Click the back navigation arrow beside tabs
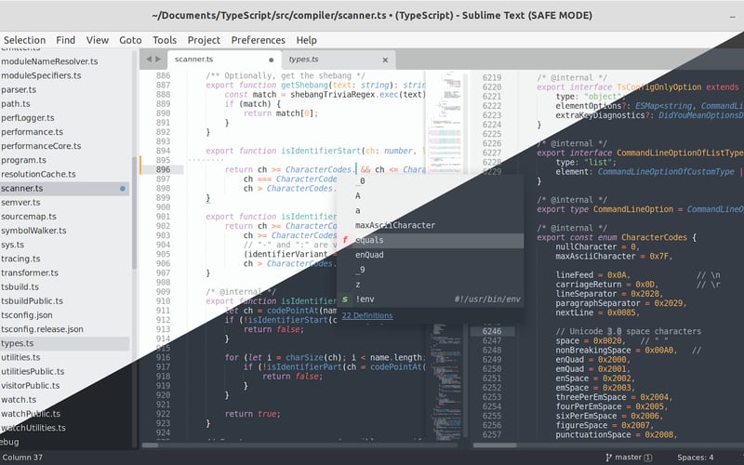Image resolution: width=744 pixels, height=465 pixels. (149, 60)
